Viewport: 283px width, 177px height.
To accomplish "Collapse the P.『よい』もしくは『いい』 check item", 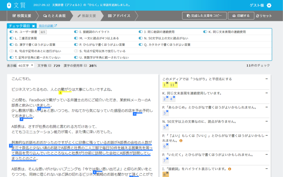I will 266,135.
